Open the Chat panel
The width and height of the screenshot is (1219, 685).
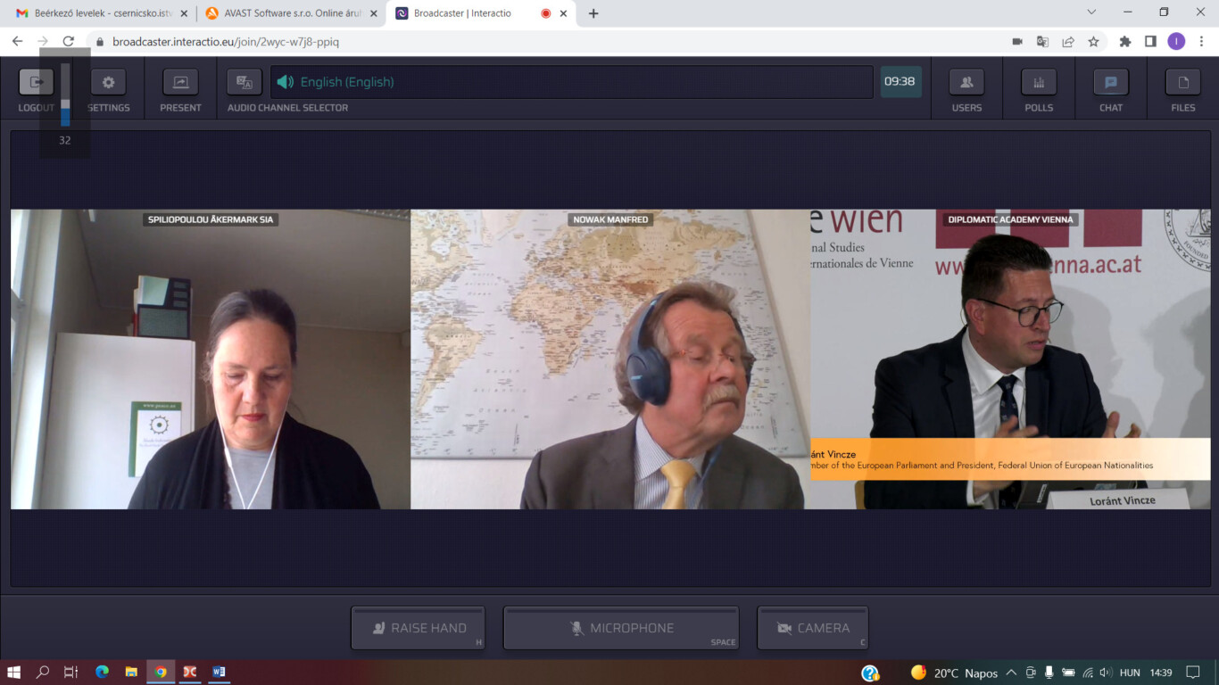tap(1111, 82)
